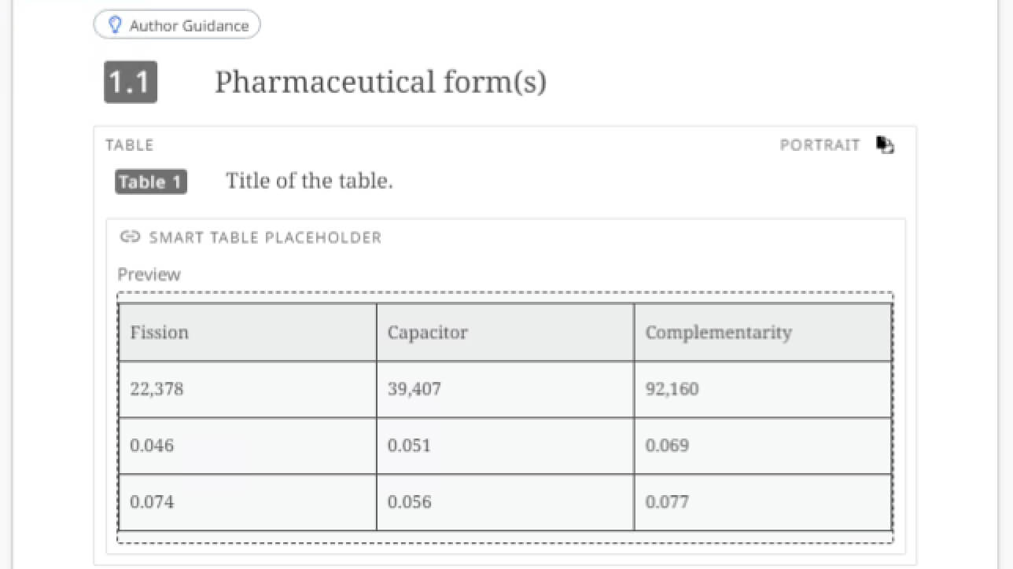The width and height of the screenshot is (1013, 569).
Task: Select the 1.1 section number badge
Action: (x=131, y=82)
